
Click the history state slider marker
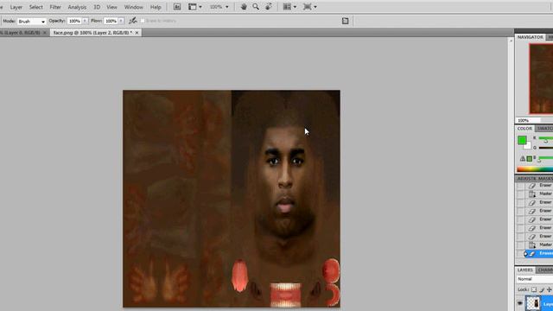525,253
